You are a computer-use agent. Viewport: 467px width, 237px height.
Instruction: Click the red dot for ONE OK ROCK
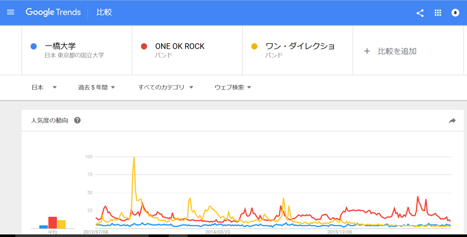coord(144,46)
